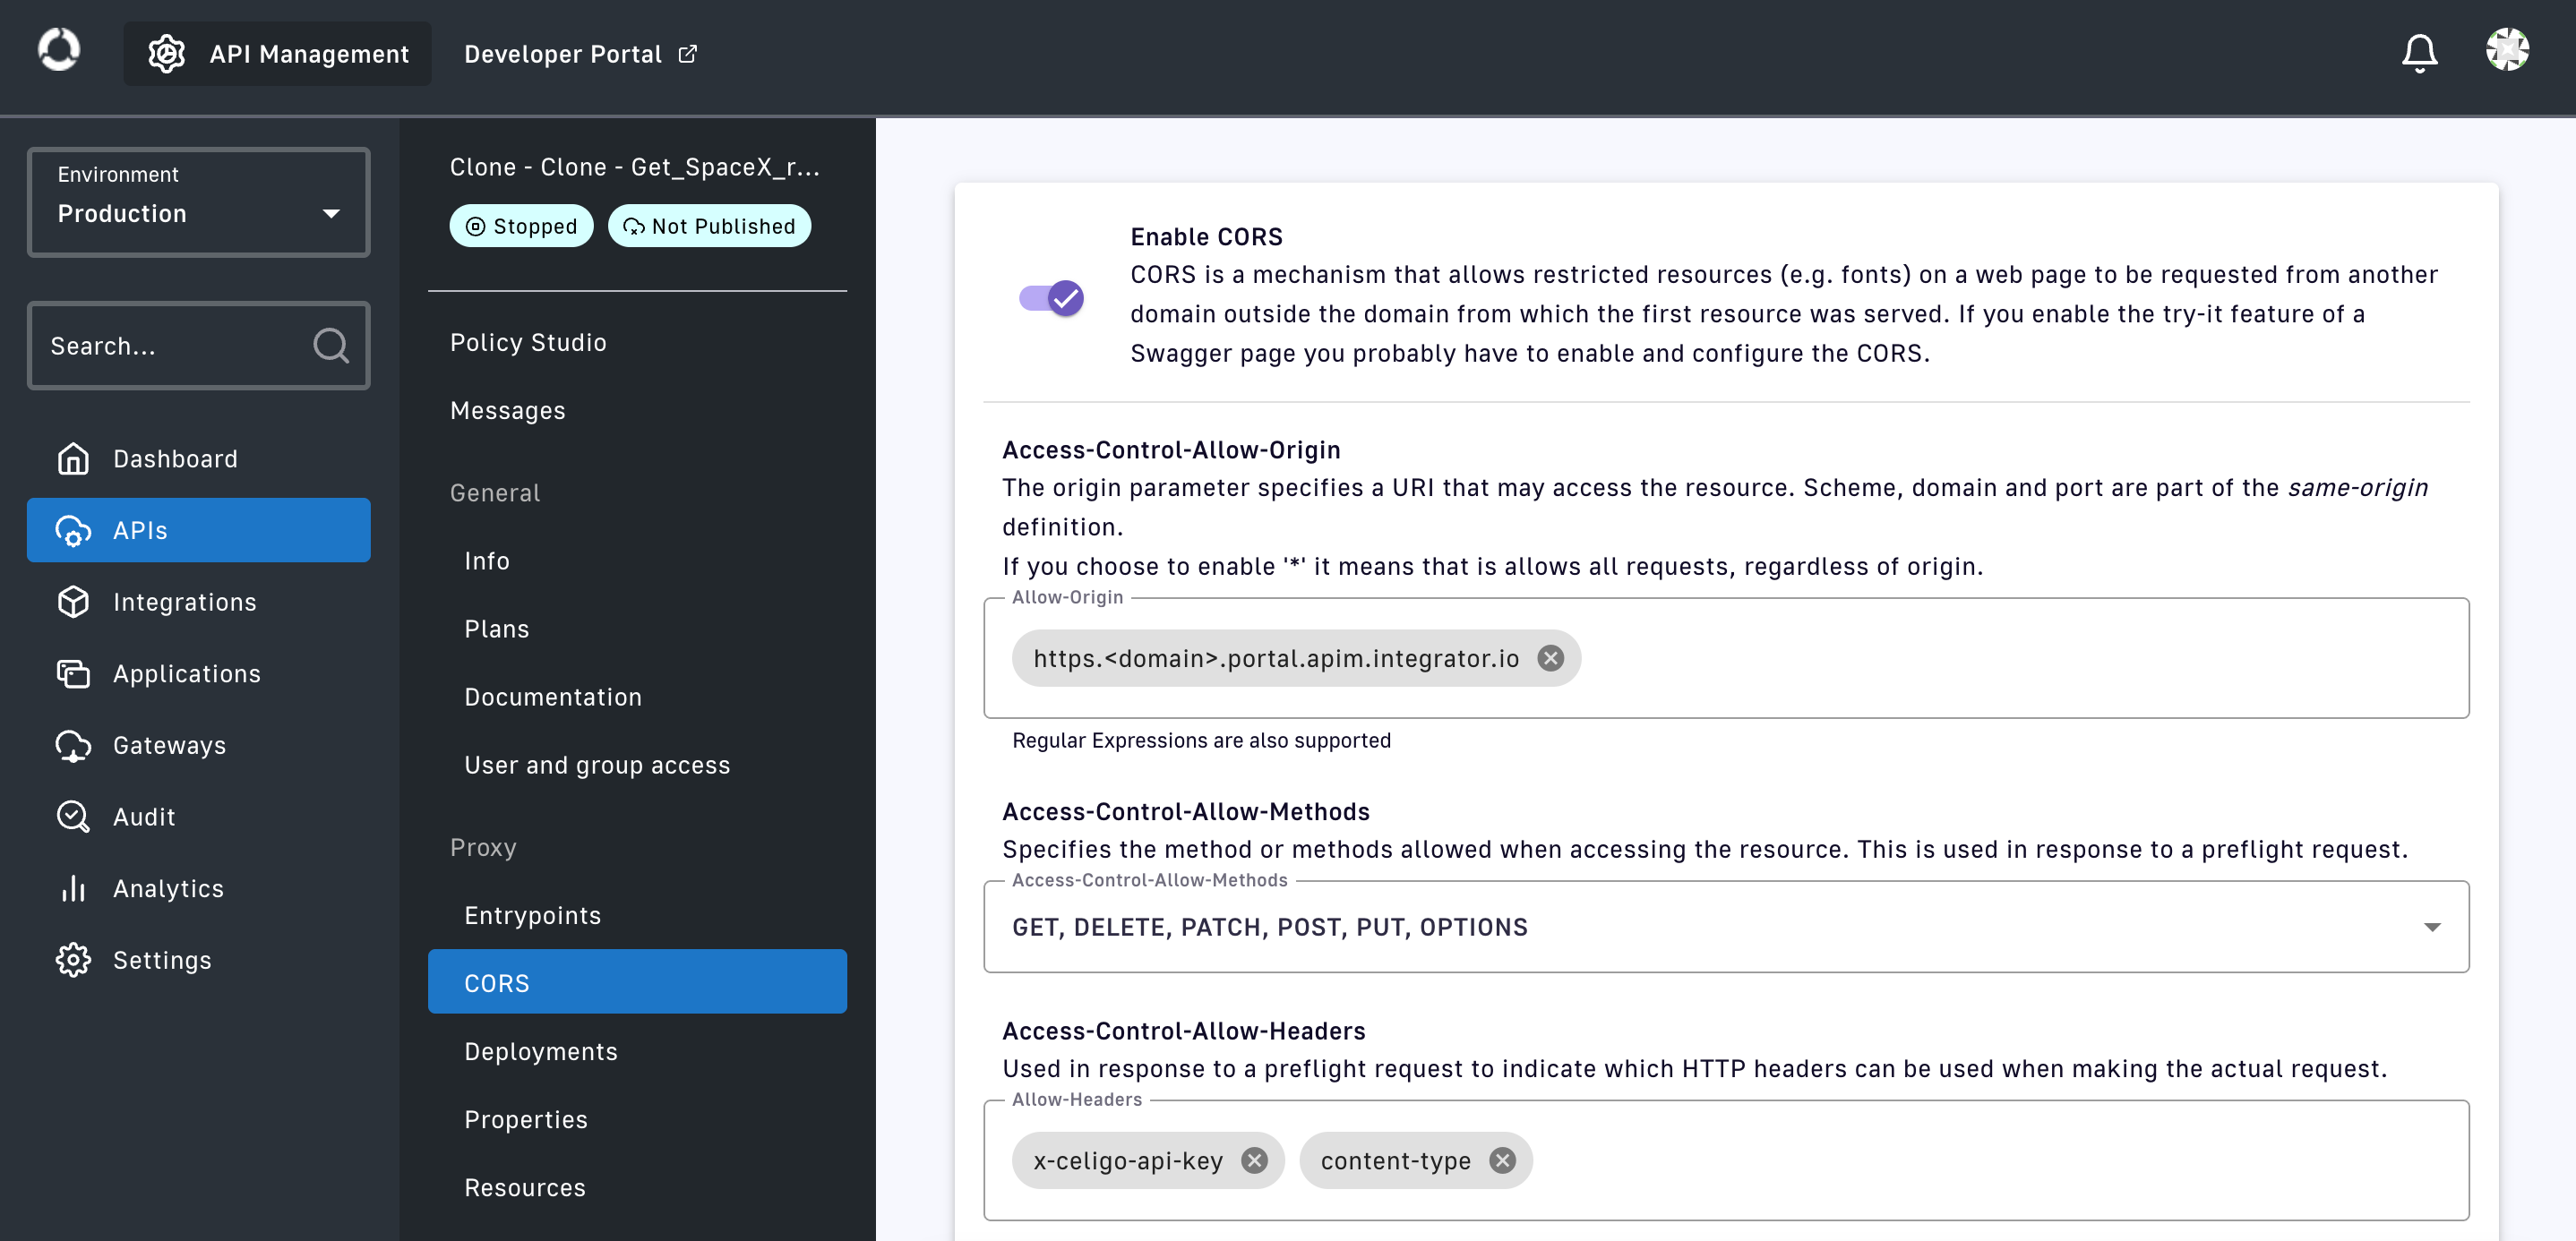Open User and group access
Viewport: 2576px width, 1241px height.
click(x=637, y=765)
